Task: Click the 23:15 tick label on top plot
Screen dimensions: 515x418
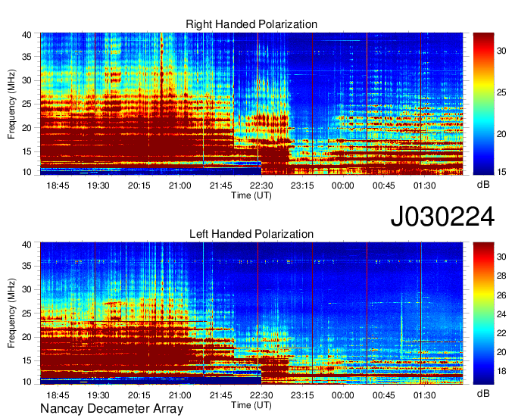Action: tap(302, 186)
